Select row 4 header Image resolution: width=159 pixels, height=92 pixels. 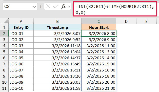click(4, 46)
